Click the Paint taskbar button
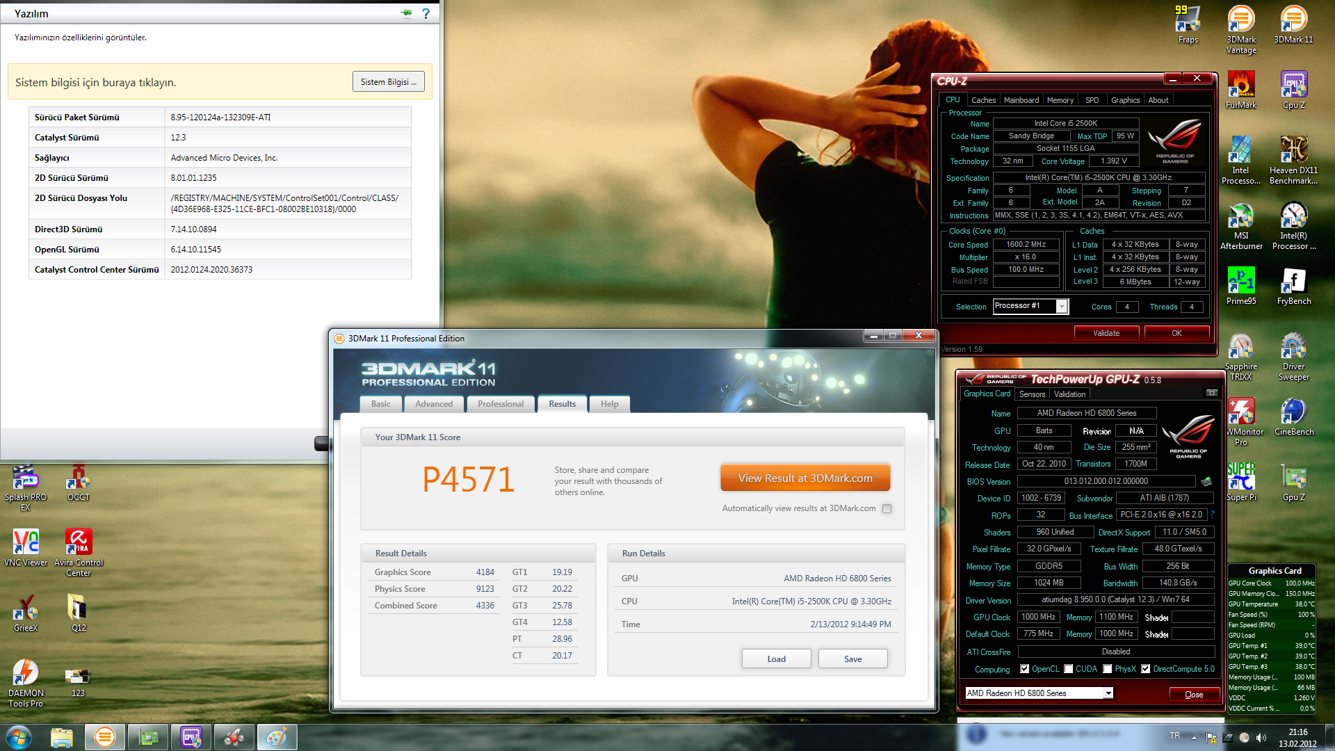This screenshot has width=1335, height=751. (277, 737)
